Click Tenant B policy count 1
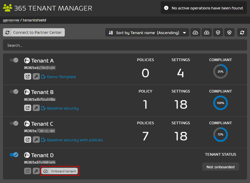The width and height of the screenshot is (250, 183). click(145, 105)
